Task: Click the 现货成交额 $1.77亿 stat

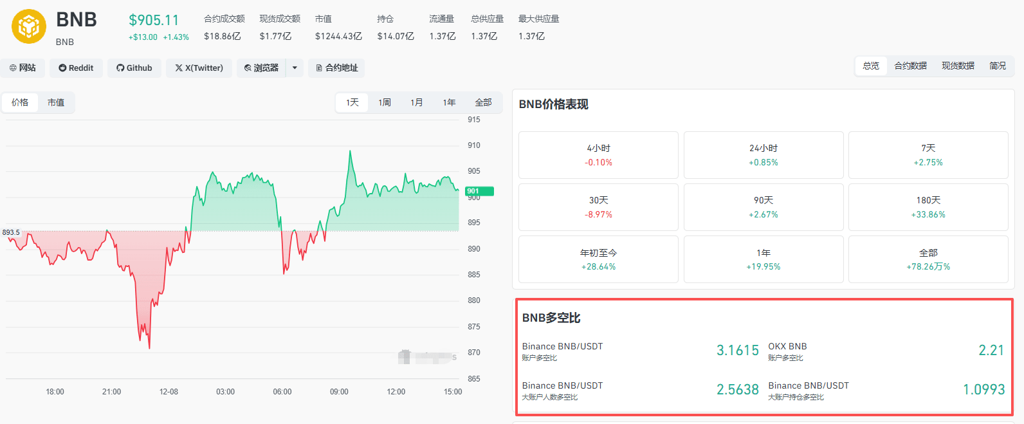Action: pyautogui.click(x=279, y=28)
